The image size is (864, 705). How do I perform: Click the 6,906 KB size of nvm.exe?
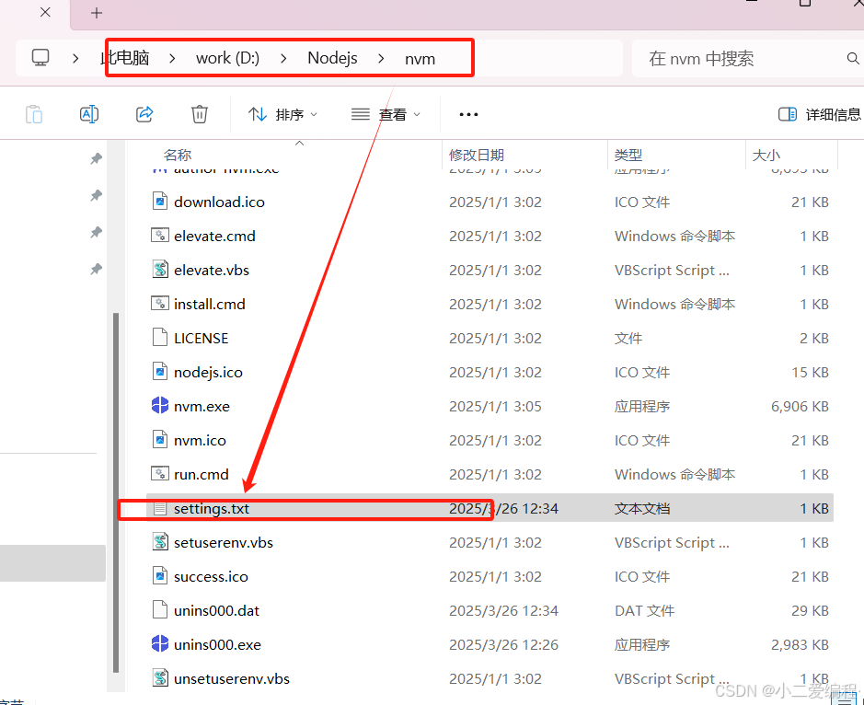coord(800,407)
